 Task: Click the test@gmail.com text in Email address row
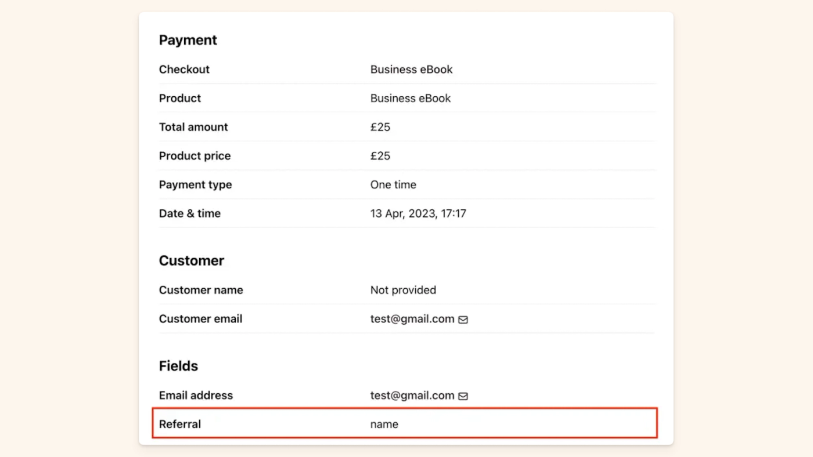click(x=412, y=396)
